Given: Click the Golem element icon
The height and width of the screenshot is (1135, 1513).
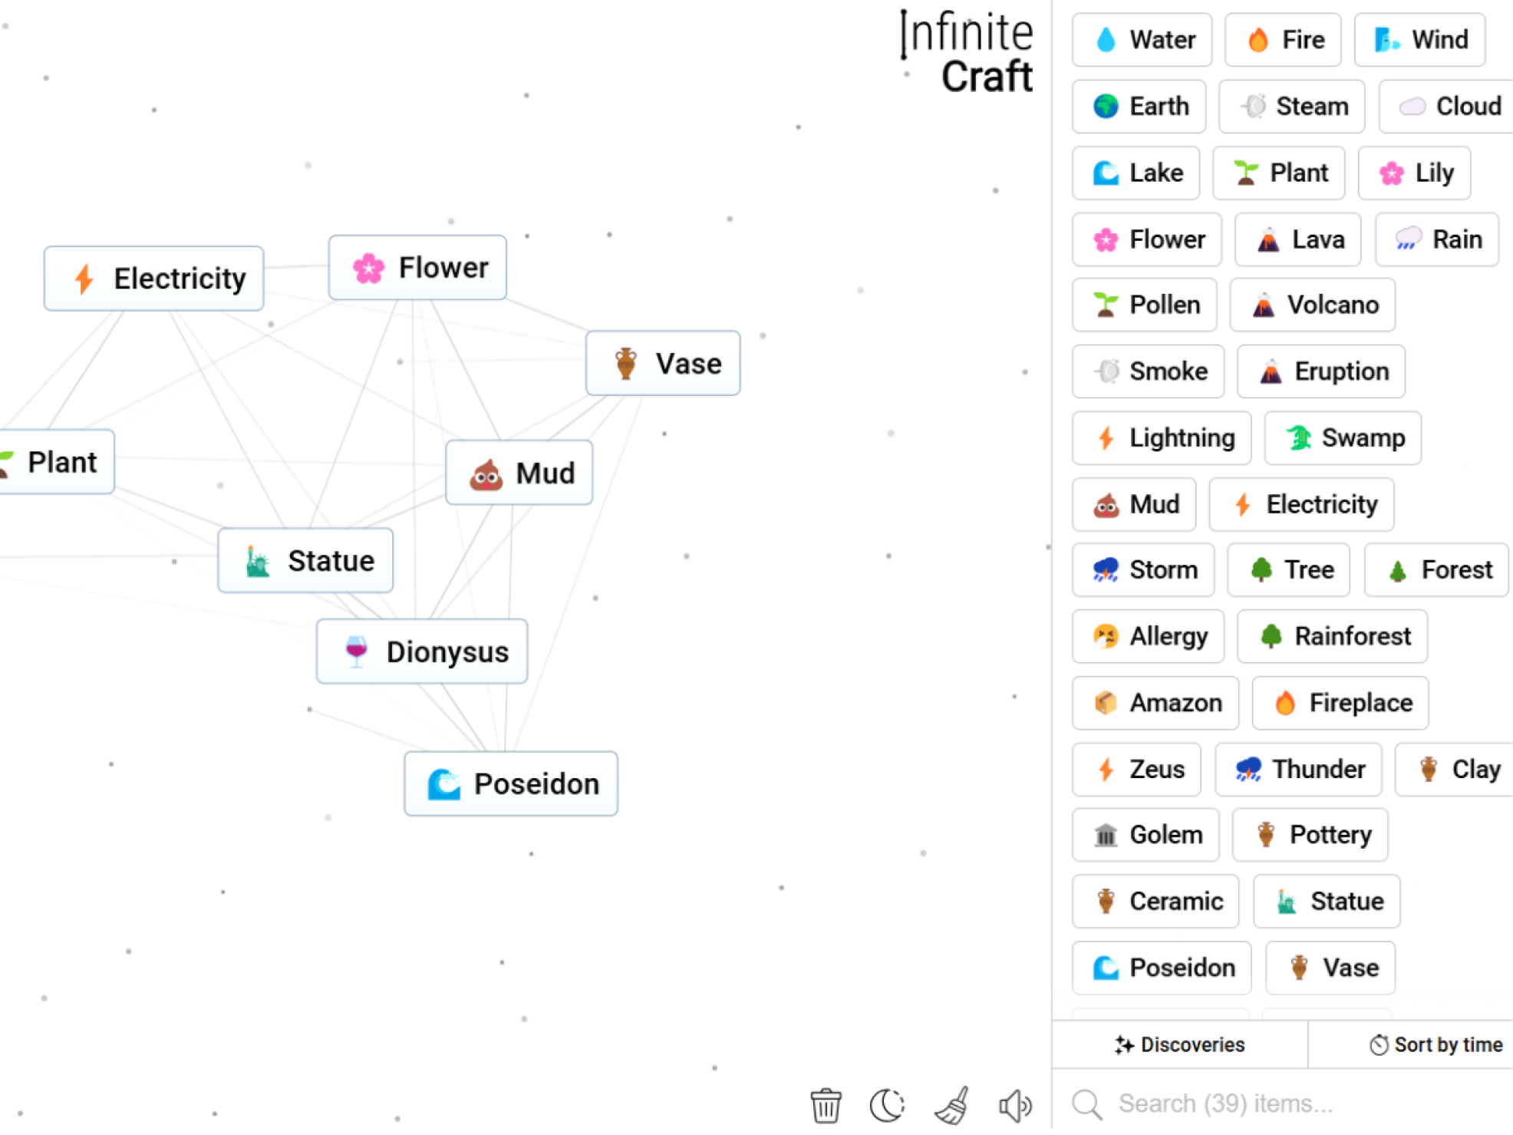Looking at the screenshot, I should coord(1107,835).
